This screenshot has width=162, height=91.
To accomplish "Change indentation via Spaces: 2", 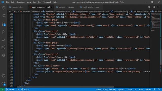I will point(122,89).
